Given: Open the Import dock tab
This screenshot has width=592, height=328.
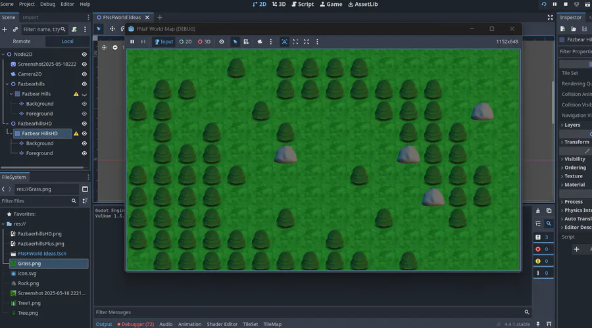Looking at the screenshot, I should [x=30, y=17].
